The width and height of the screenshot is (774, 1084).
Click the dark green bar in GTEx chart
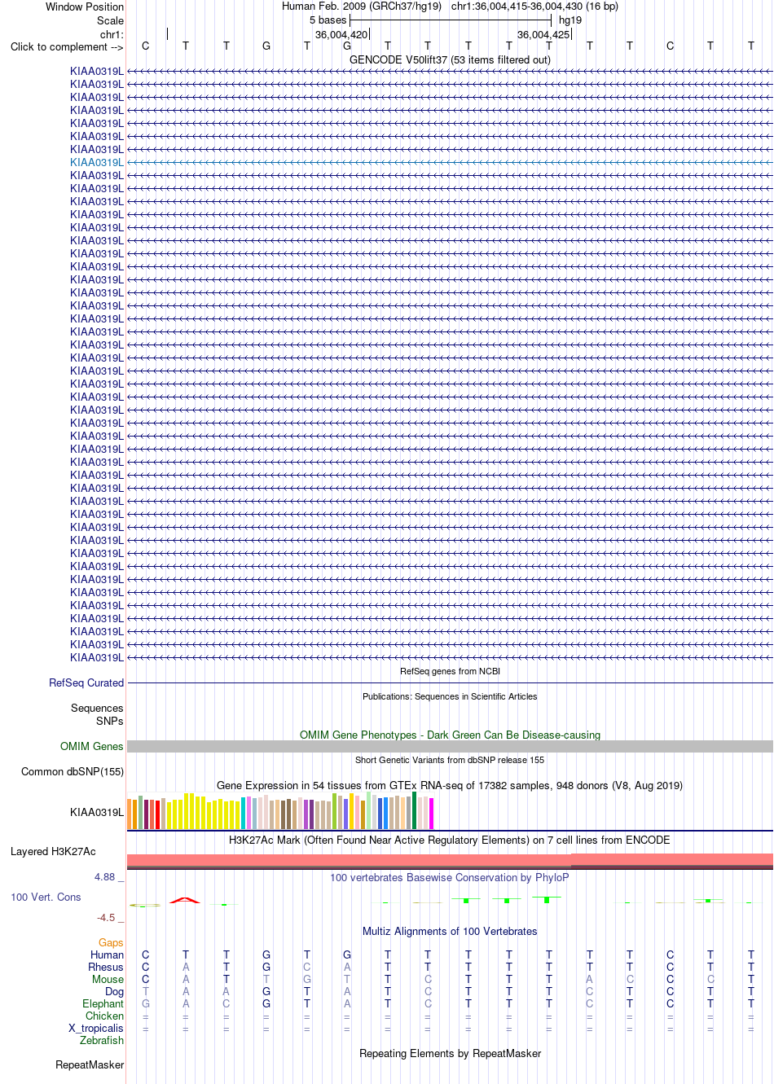point(414,810)
